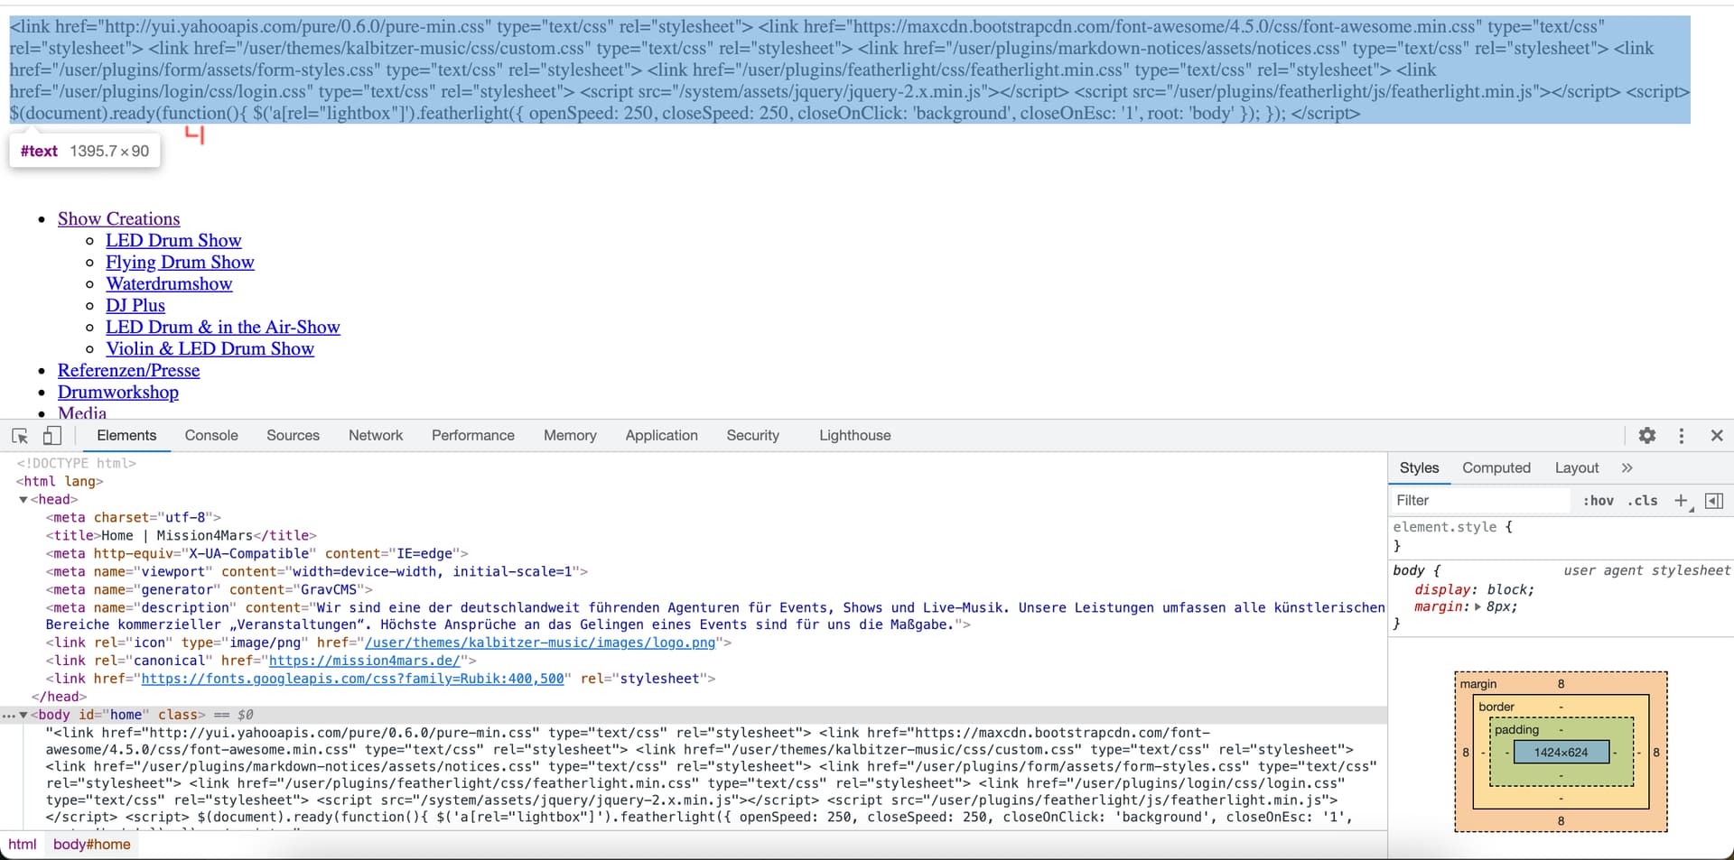Viewport: 1734px width, 860px height.
Task: Open LED Drum & in the Air-Show link
Action: coord(223,327)
